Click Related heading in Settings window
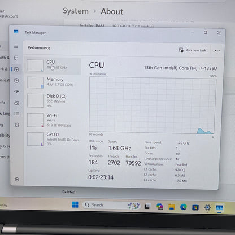The width and height of the screenshot is (235, 235). pos(69,192)
